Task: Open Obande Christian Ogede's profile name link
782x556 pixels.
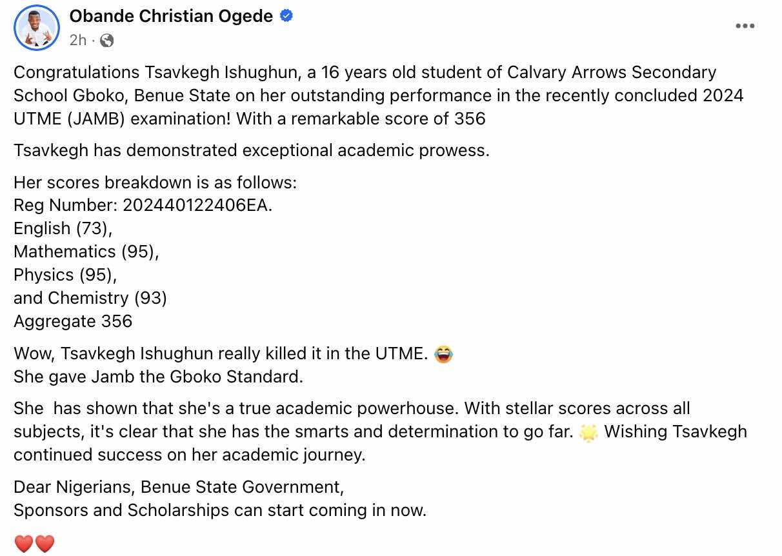Action: tap(171, 16)
